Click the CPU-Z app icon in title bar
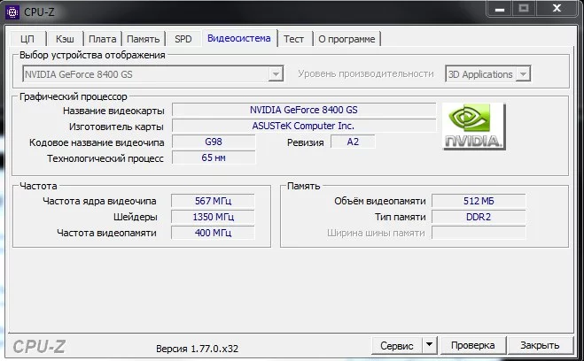 click(x=12, y=12)
